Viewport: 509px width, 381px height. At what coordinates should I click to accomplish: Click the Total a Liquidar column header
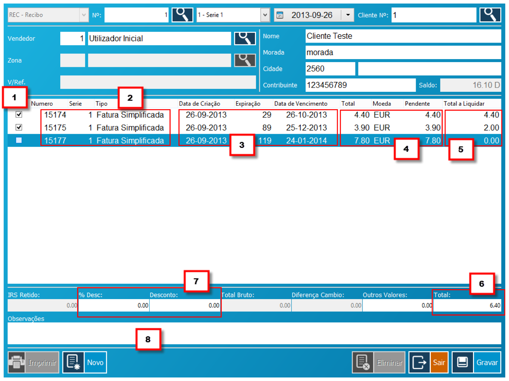[x=464, y=104]
